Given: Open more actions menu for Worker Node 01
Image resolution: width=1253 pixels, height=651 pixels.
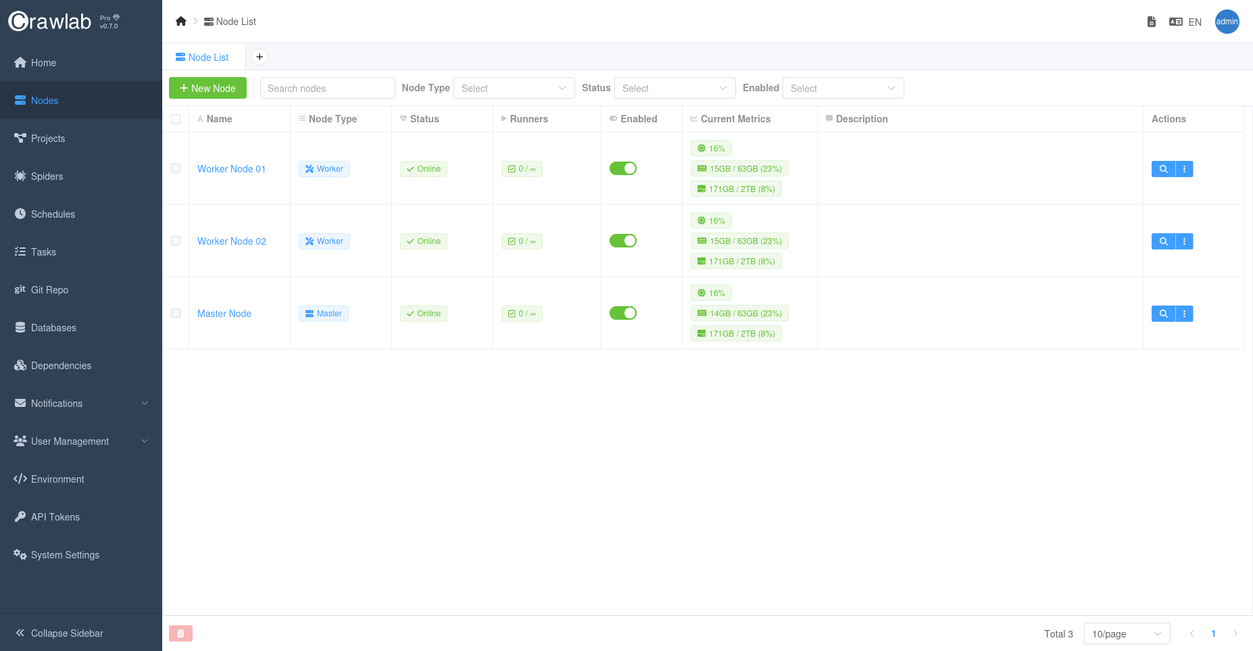Looking at the screenshot, I should [1183, 168].
